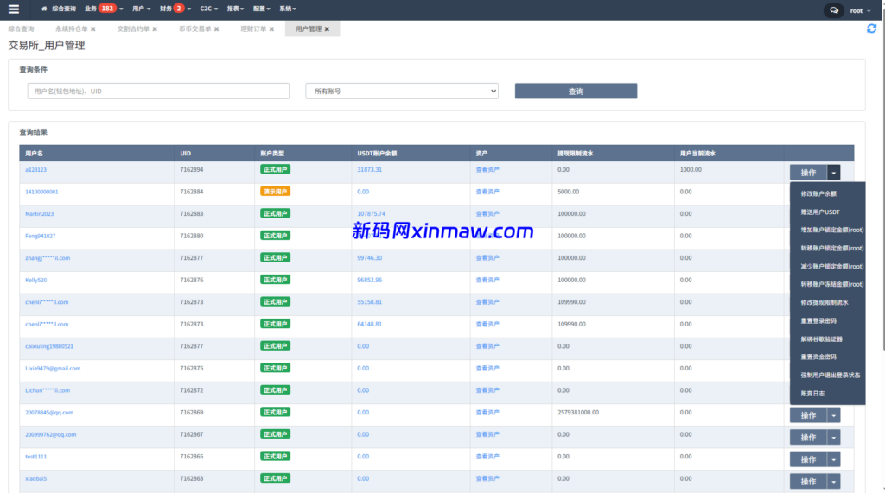Screen dimensions: 885x493
Task: Choose 赠送用户USDT from the action menu
Action: click(820, 212)
